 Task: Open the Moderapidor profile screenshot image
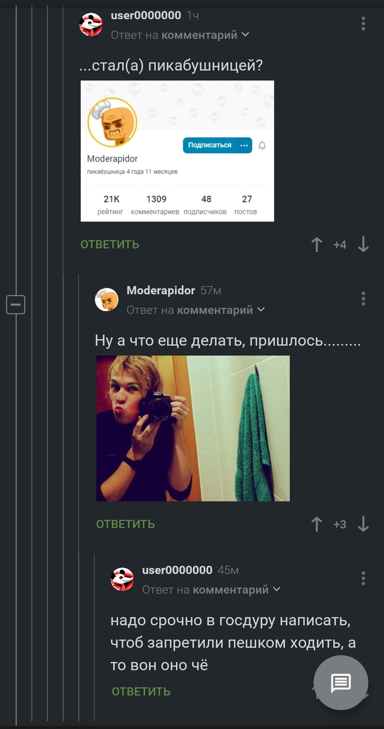click(177, 151)
